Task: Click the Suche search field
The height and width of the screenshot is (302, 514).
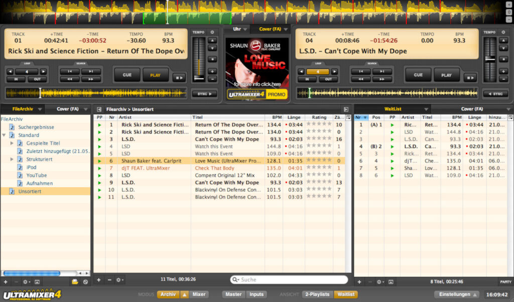Action: pos(291,280)
